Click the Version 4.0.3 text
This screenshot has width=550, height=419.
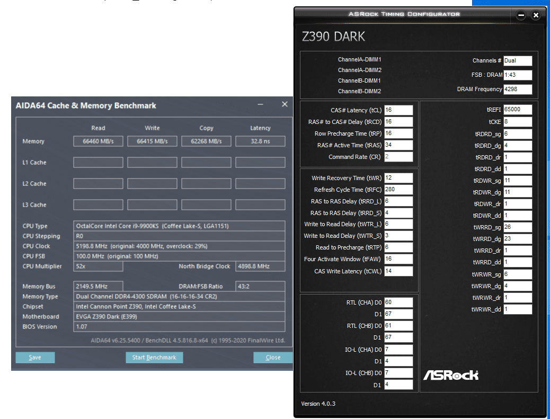(318, 404)
